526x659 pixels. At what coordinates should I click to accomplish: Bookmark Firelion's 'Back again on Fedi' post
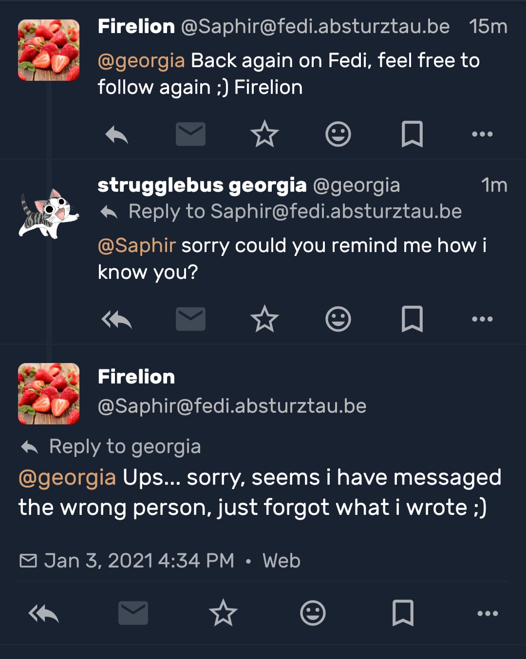point(412,134)
